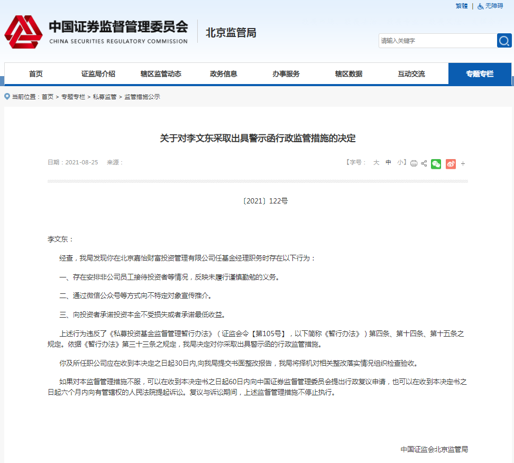This screenshot has height=463, width=514.
Task: Select the 专题专栏 tab
Action: click(480, 73)
